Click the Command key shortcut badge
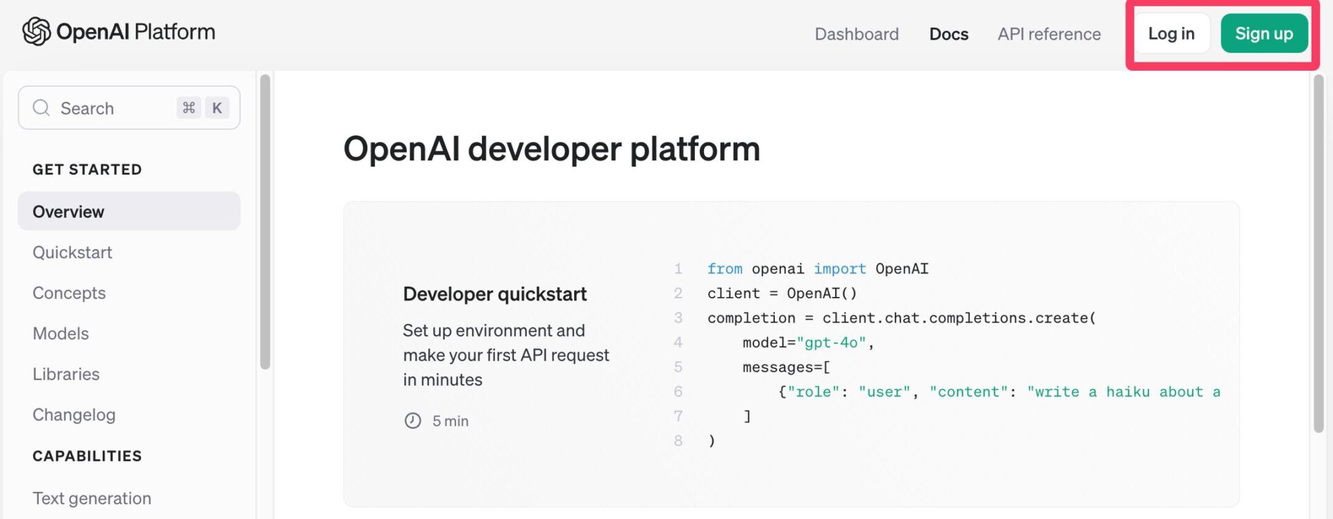 coord(189,108)
